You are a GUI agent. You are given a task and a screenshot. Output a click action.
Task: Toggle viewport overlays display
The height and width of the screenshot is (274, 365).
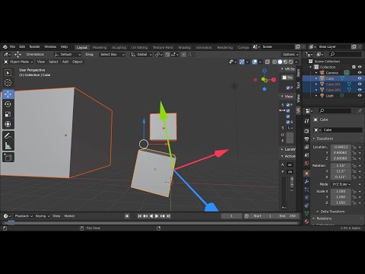[255, 62]
